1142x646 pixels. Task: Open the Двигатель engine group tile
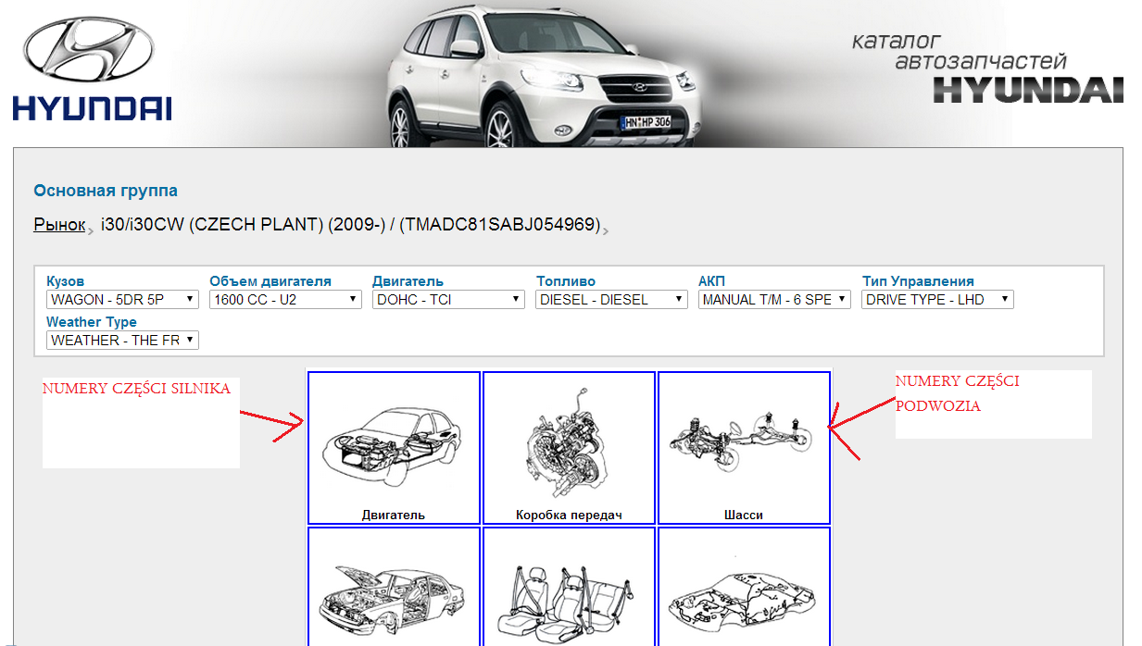[x=394, y=448]
